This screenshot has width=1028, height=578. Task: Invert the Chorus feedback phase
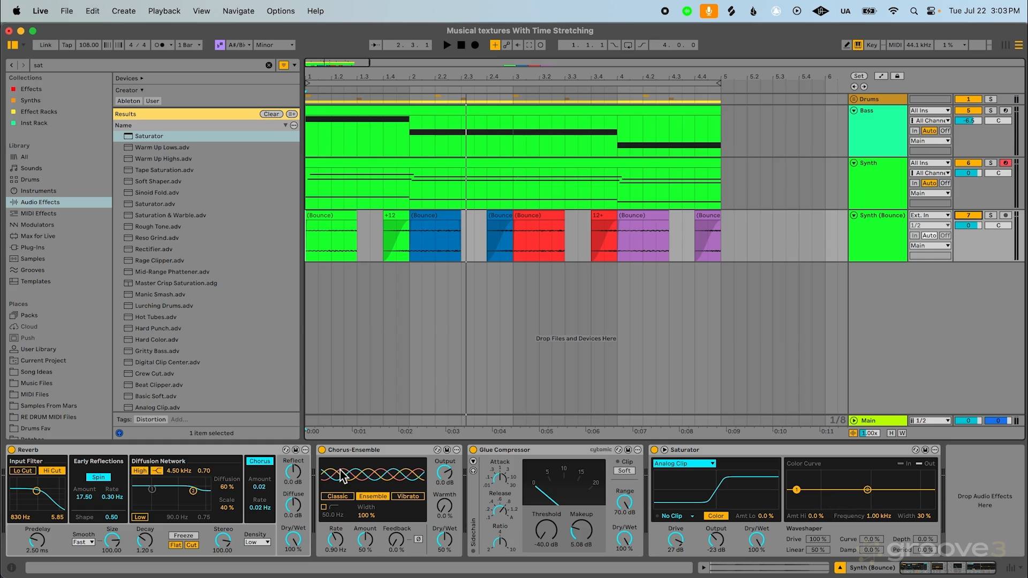(419, 539)
